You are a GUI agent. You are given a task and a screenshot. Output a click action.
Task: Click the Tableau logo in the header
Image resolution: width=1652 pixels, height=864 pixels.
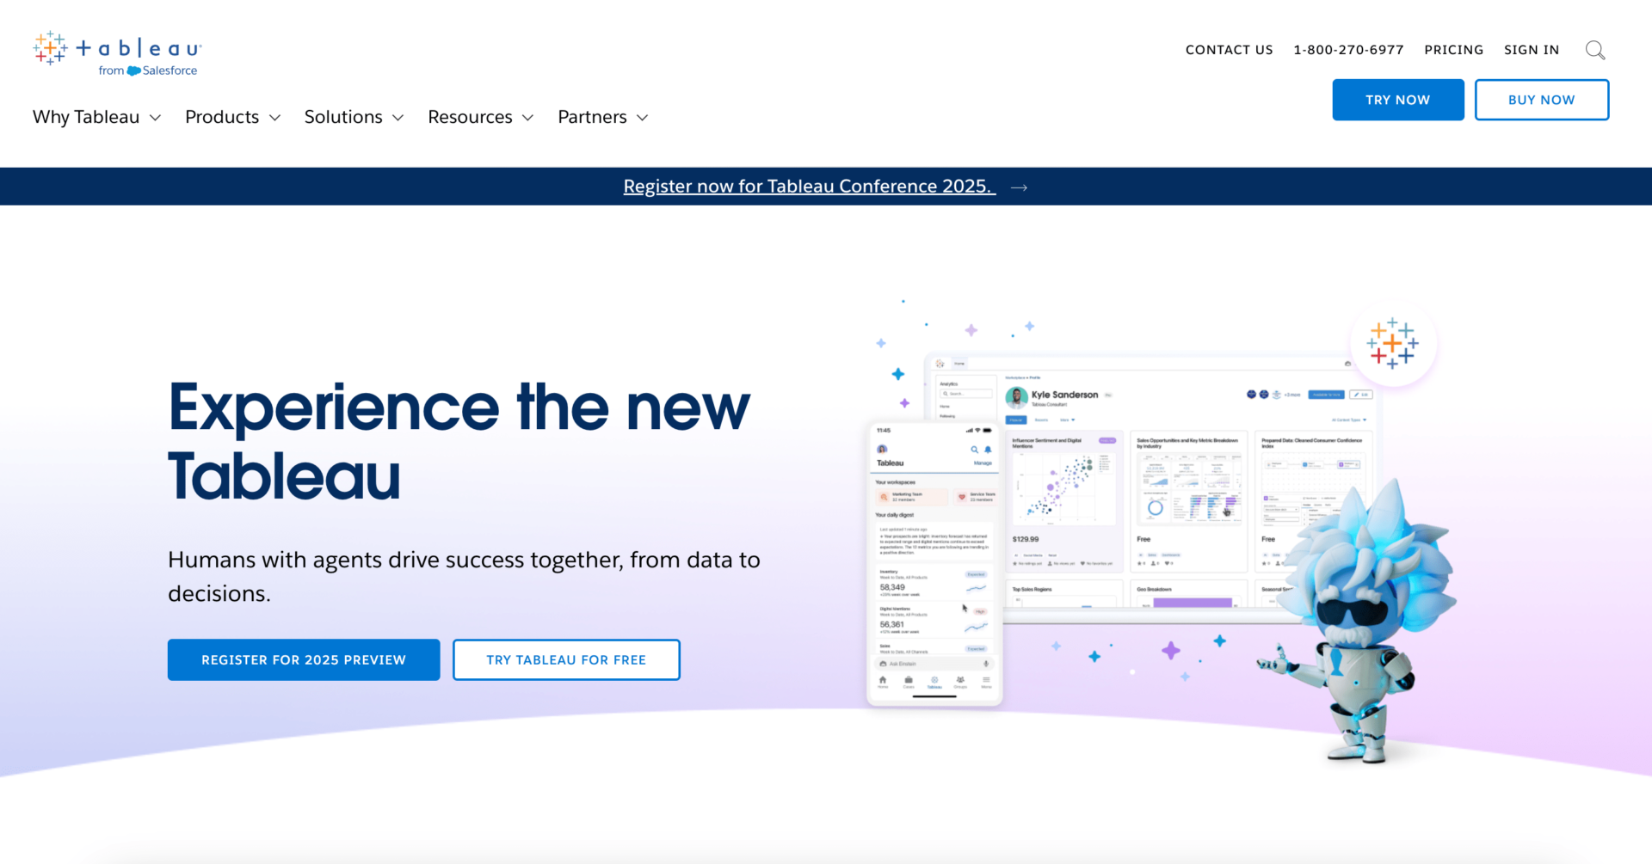coord(114,50)
